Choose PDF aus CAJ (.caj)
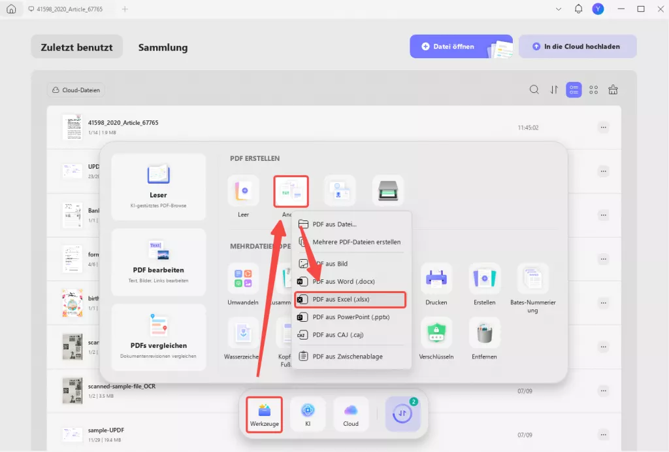Viewport: 669px width, 452px height. pos(350,335)
